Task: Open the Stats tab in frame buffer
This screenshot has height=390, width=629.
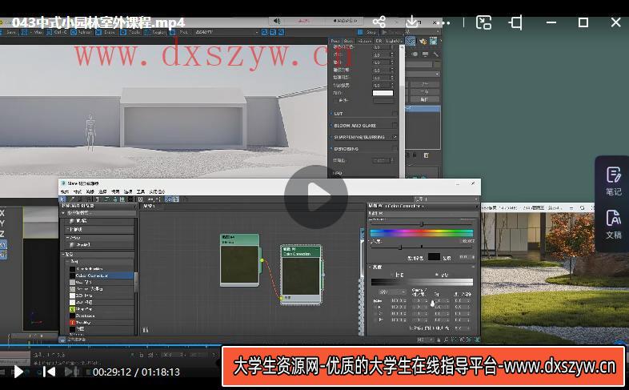Action: pos(348,41)
